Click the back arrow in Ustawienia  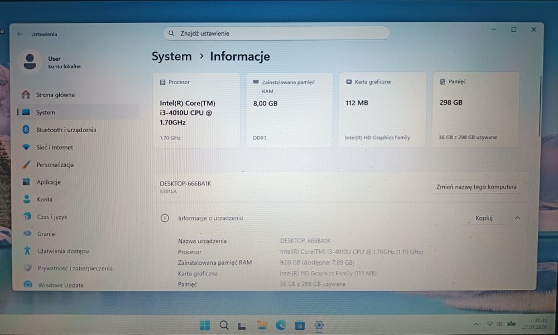[20, 34]
